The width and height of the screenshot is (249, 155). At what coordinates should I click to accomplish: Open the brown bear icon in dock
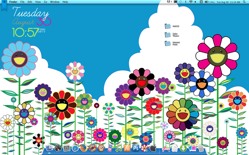pos(101,148)
